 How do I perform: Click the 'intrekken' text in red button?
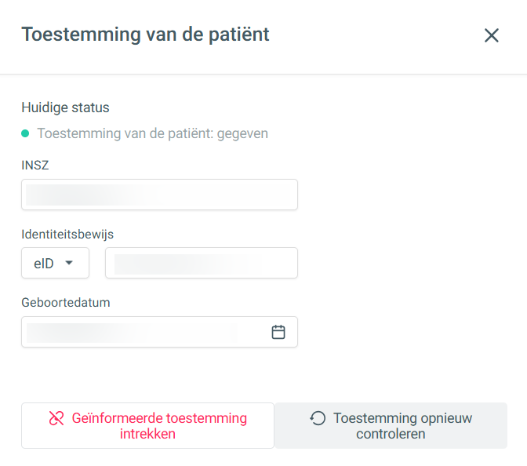point(147,434)
